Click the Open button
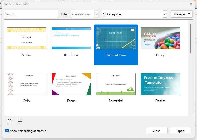 (180, 131)
